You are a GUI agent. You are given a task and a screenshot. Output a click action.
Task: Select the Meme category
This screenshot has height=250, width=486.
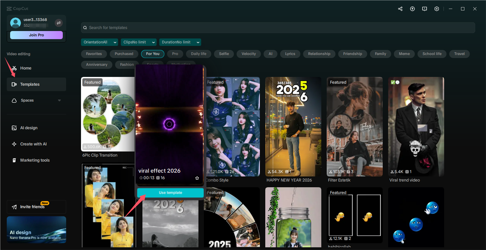click(404, 54)
